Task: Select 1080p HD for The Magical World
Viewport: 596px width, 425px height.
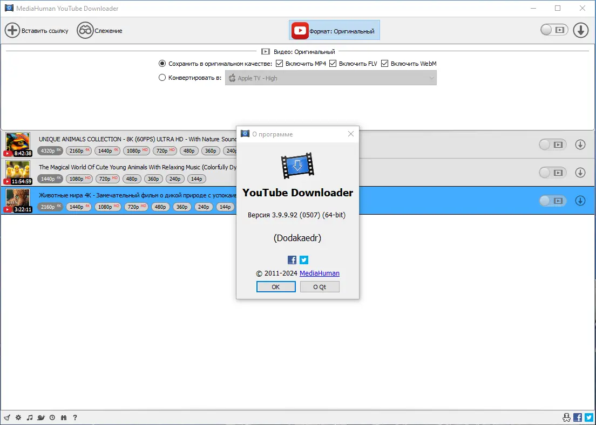Action: click(79, 179)
